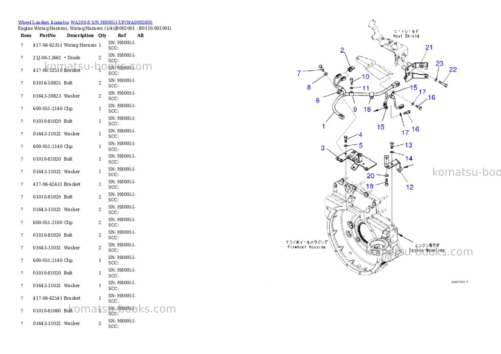Select part number 01016-50825
This screenshot has height=354, width=501.
point(47,83)
